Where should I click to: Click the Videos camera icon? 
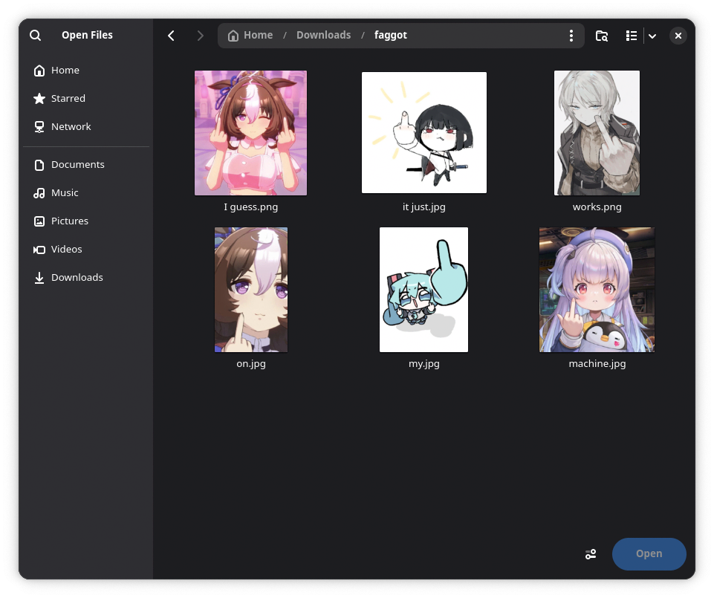[x=39, y=250]
